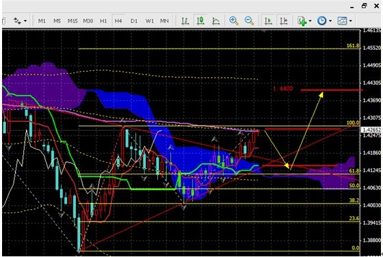This screenshot has height=257, width=383.
Task: Switch chart to W1 weekly timeframe
Action: (150, 21)
